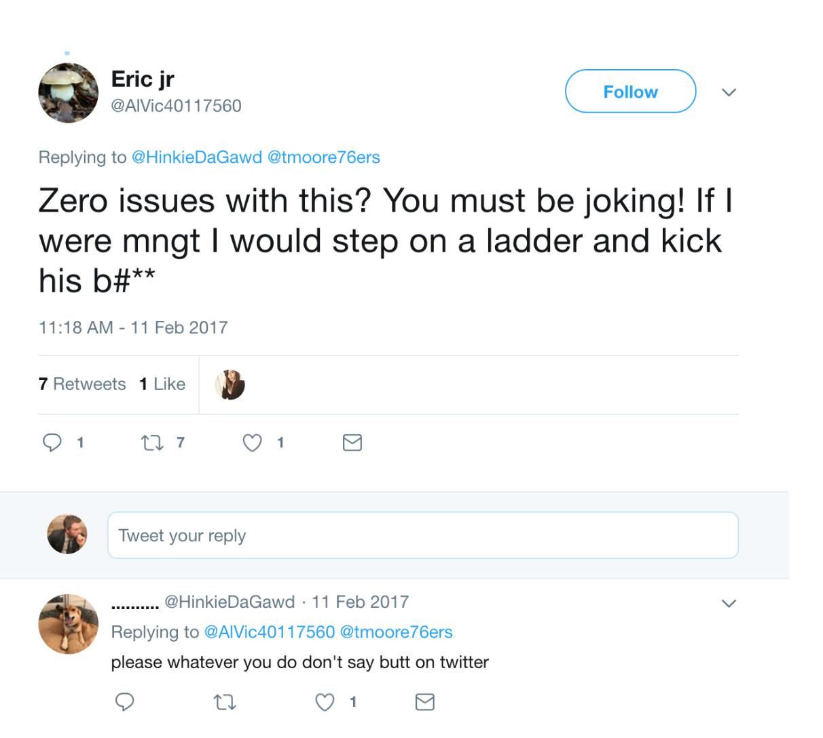The image size is (823, 738).
Task: Follow Eric jr
Action: point(630,92)
